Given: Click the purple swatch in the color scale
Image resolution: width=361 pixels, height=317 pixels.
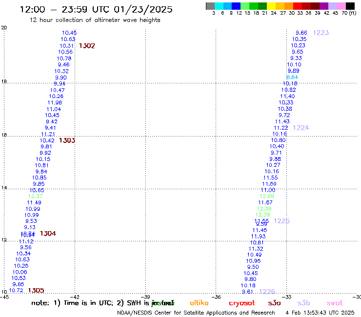Looking at the screenshot, I should [x=324, y=6].
